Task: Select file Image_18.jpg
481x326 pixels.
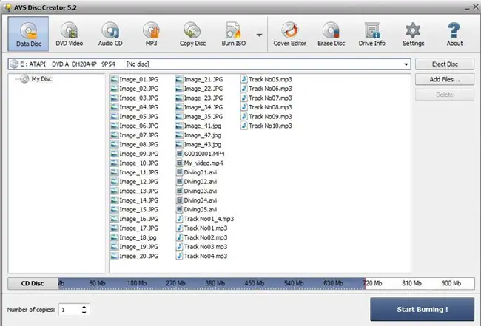Action: 133,237
